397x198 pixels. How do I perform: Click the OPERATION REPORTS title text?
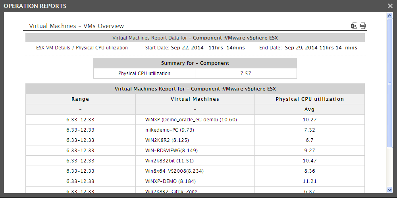(x=35, y=6)
